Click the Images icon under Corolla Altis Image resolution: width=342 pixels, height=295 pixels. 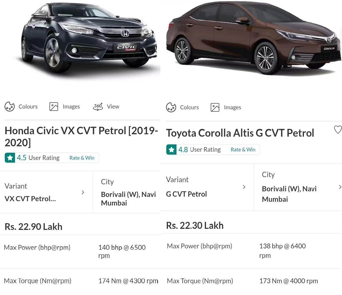(215, 107)
